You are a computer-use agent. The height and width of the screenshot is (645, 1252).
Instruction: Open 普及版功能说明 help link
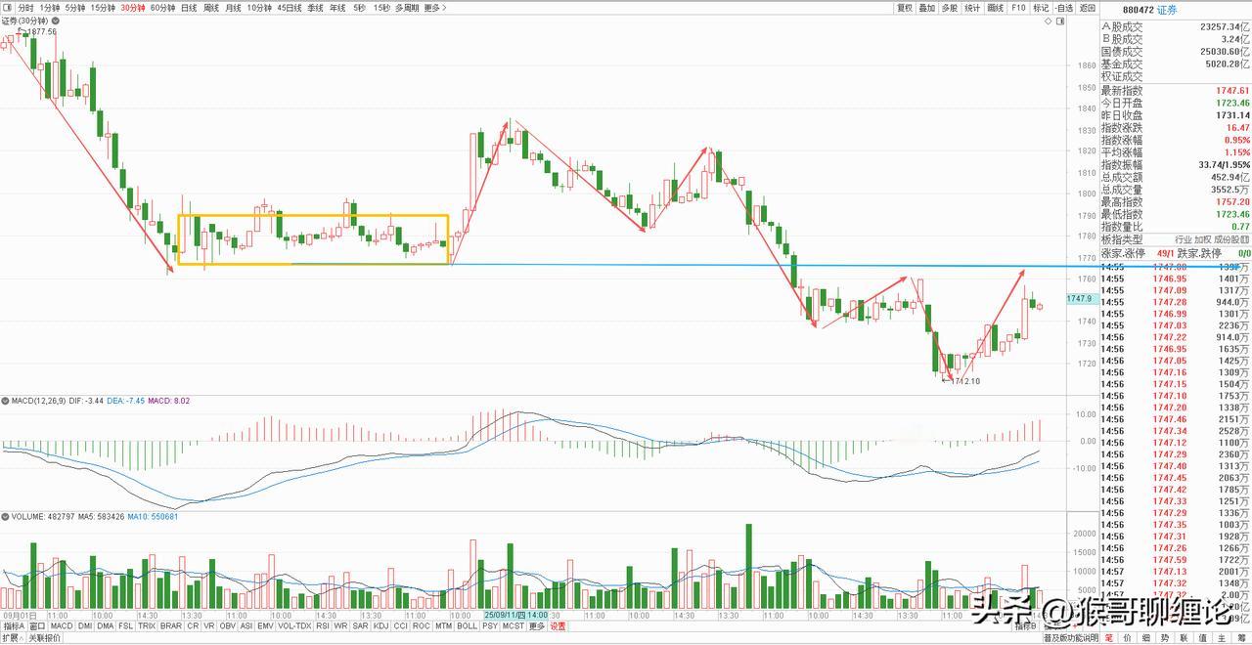(1071, 638)
